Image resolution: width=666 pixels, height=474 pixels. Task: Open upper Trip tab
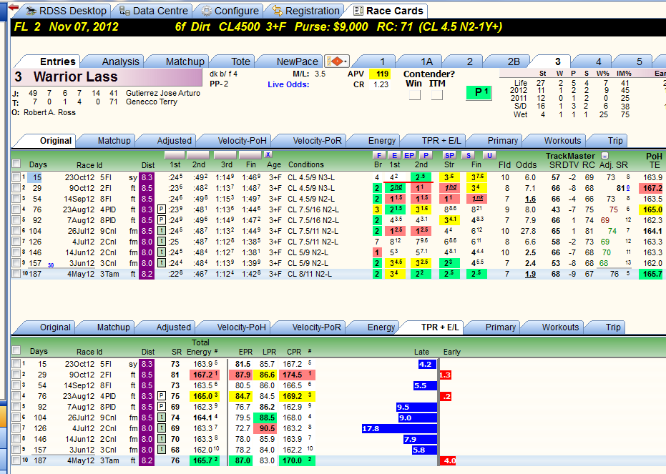[614, 141]
